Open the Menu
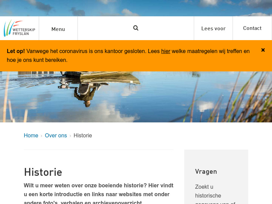This screenshot has height=204, width=272. click(x=58, y=29)
